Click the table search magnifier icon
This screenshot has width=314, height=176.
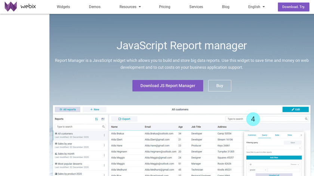pos(307,119)
